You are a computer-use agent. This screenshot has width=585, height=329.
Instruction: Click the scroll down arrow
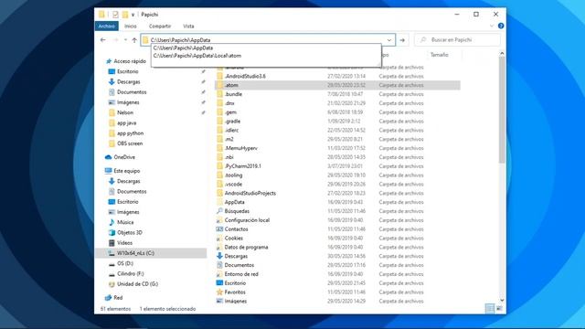[x=502, y=301]
